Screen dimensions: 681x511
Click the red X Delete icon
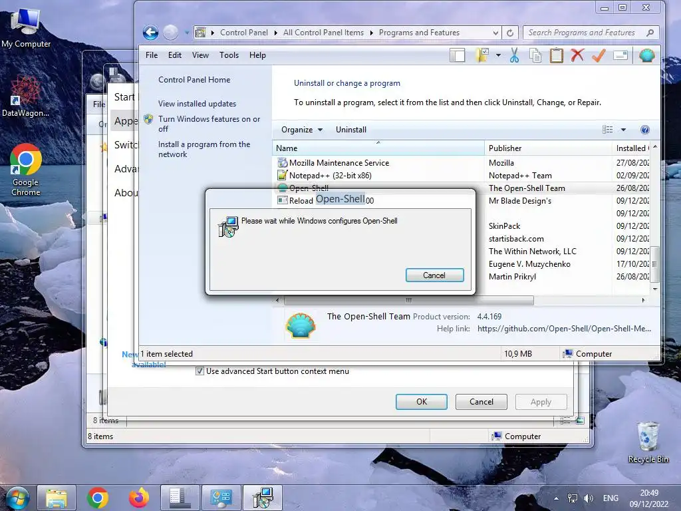point(577,55)
